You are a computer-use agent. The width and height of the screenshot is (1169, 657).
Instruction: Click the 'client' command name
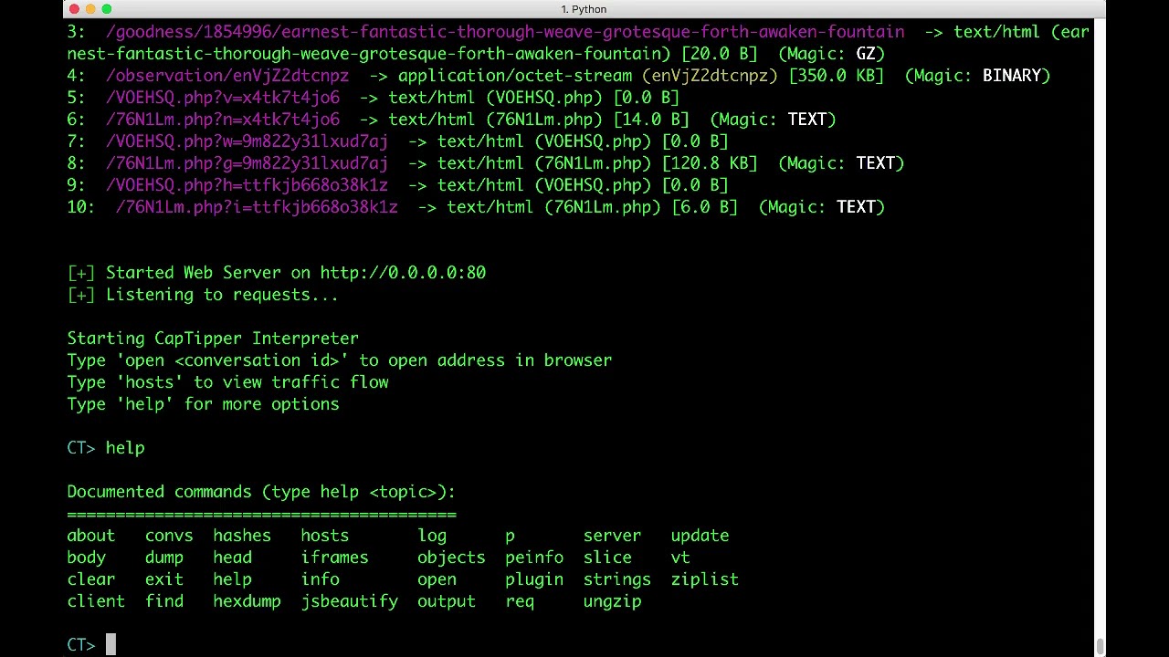click(96, 601)
